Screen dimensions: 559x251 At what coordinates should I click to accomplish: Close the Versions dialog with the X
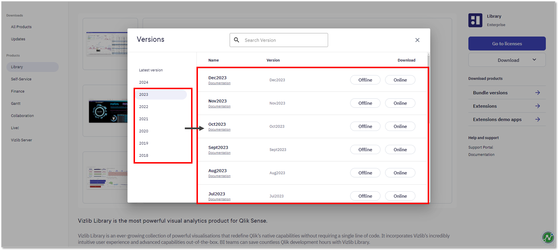pos(417,40)
